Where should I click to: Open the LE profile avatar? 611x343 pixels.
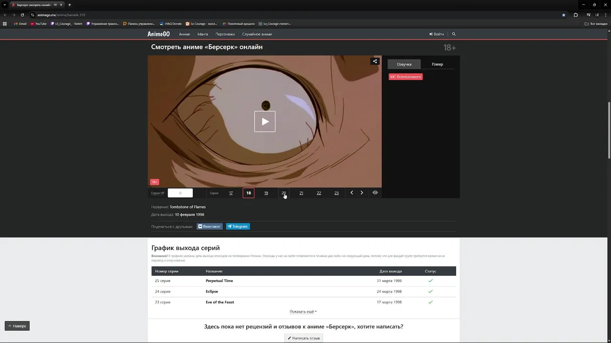tap(597, 15)
